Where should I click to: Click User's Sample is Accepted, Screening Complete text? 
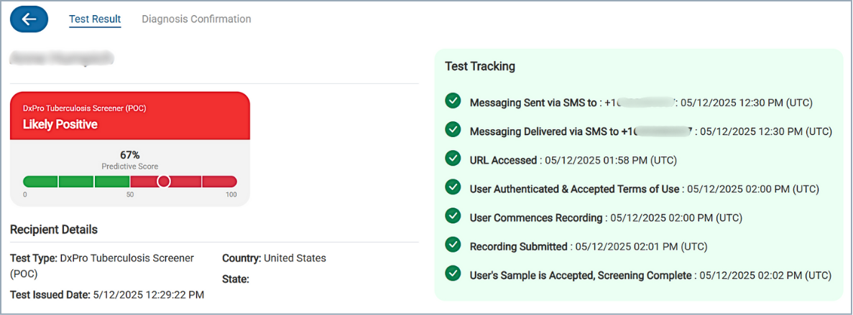click(x=581, y=276)
